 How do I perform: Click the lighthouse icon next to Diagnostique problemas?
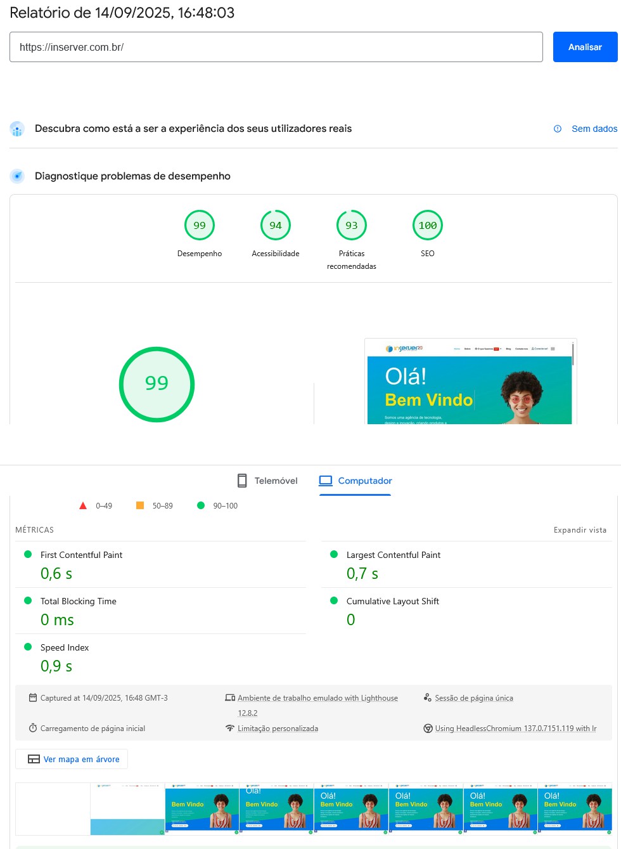[17, 176]
